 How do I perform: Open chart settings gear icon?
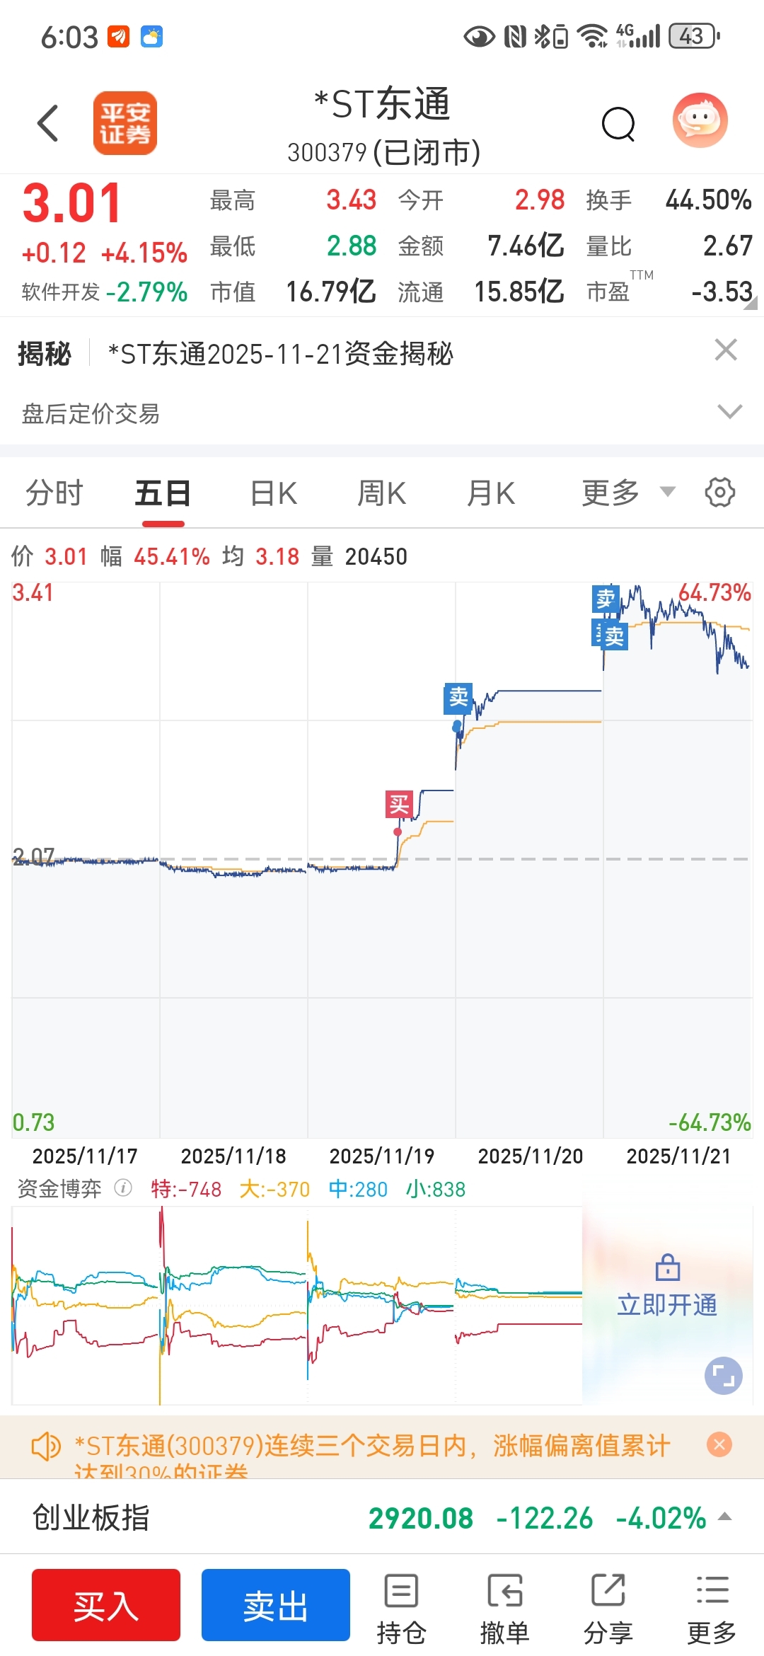pos(720,493)
